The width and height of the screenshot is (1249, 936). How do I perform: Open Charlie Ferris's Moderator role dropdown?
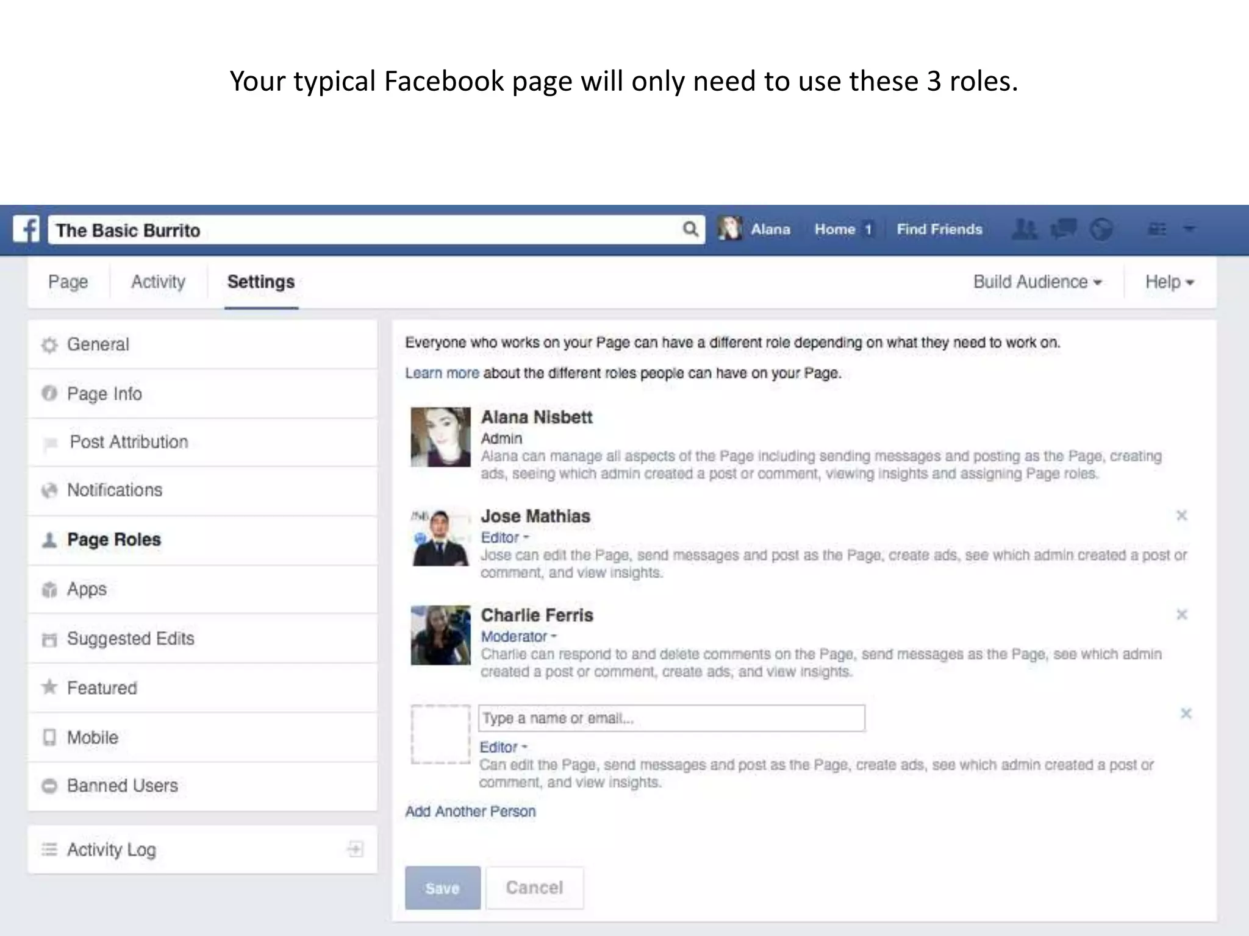pos(519,636)
